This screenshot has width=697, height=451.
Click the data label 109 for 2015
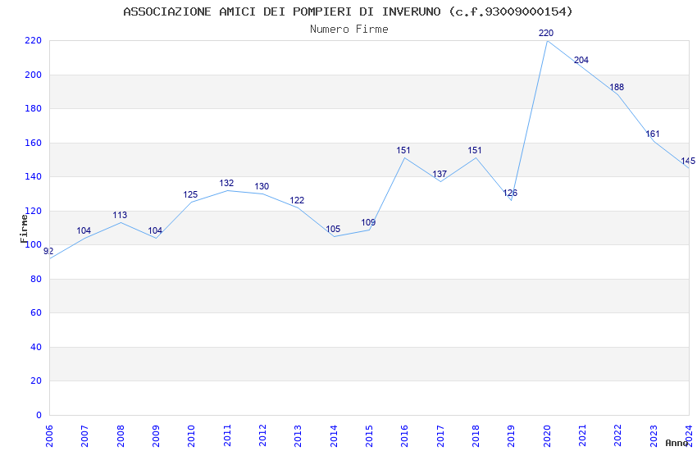(x=368, y=222)
